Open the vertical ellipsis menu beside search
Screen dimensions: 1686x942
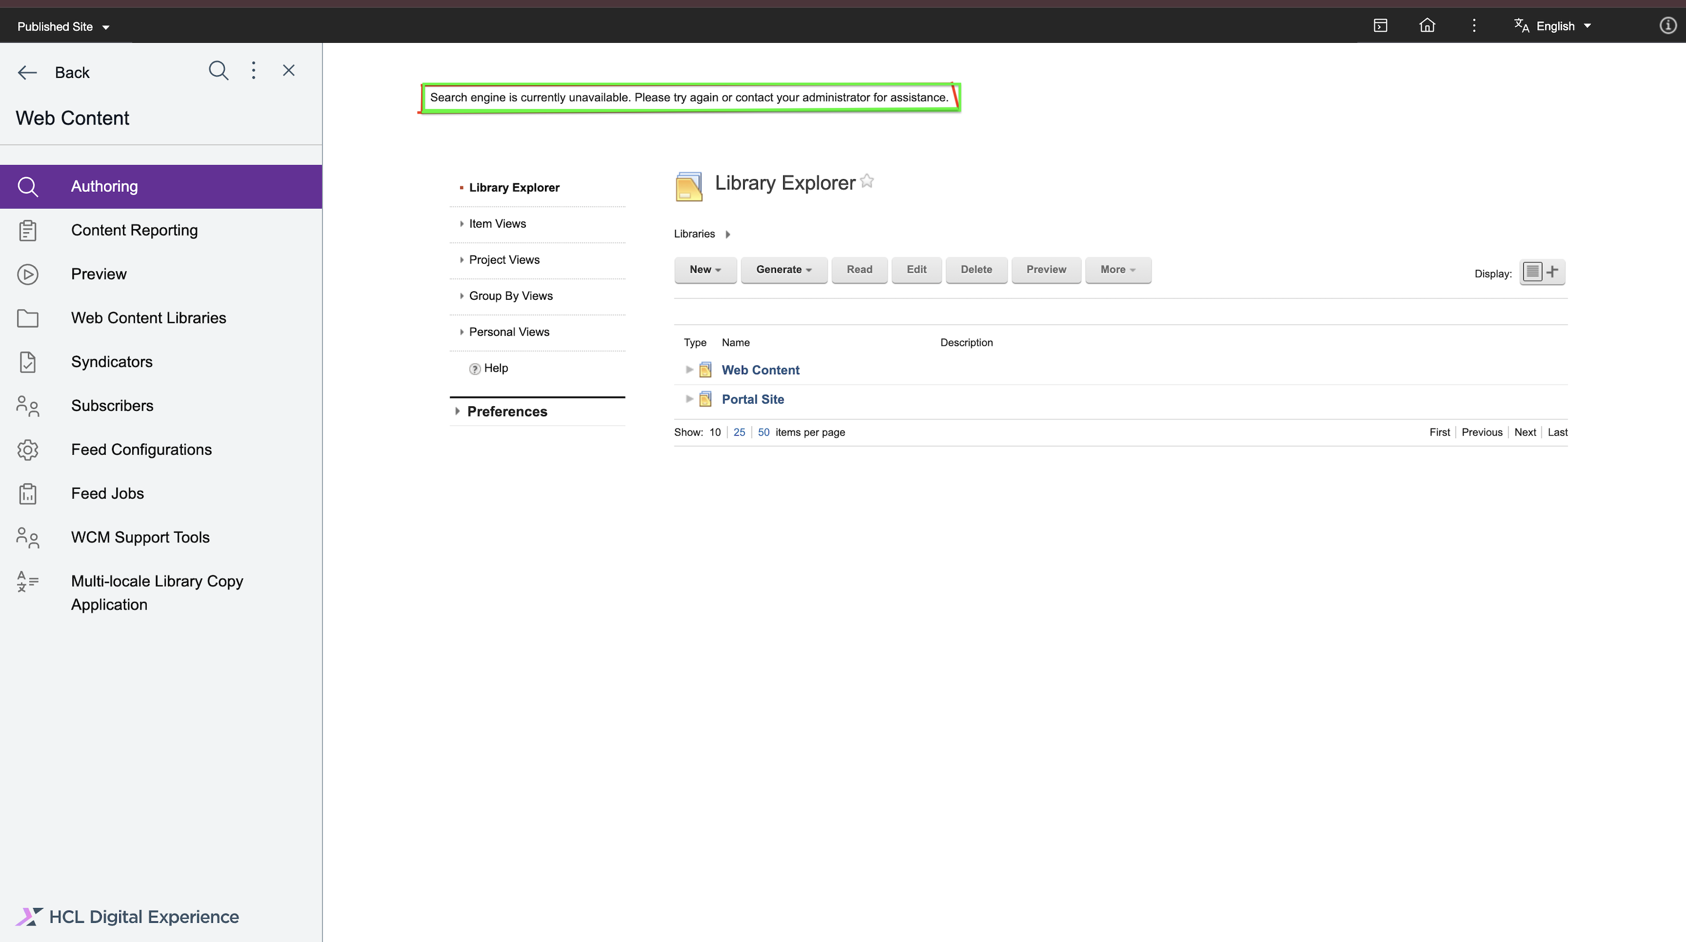(254, 71)
